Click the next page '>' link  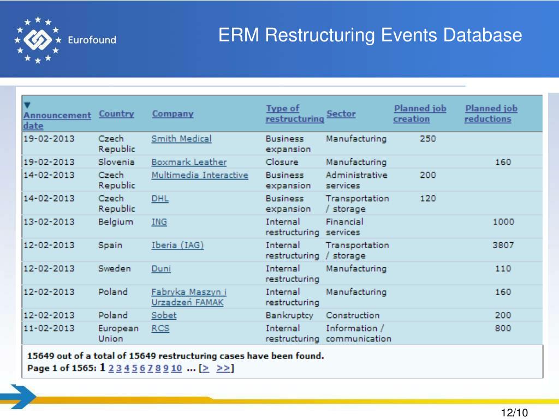tap(206, 368)
